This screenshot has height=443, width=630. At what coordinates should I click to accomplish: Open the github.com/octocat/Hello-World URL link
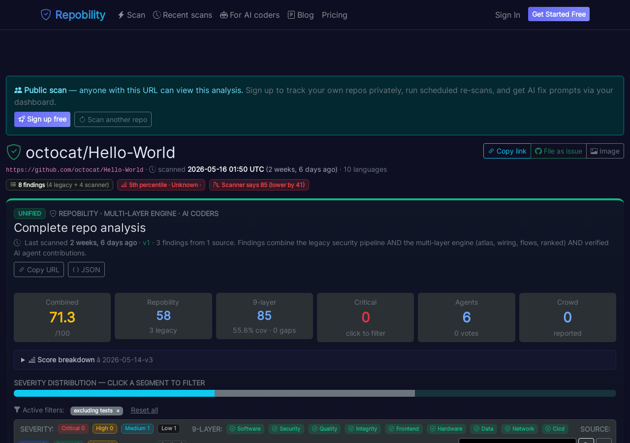click(x=75, y=170)
